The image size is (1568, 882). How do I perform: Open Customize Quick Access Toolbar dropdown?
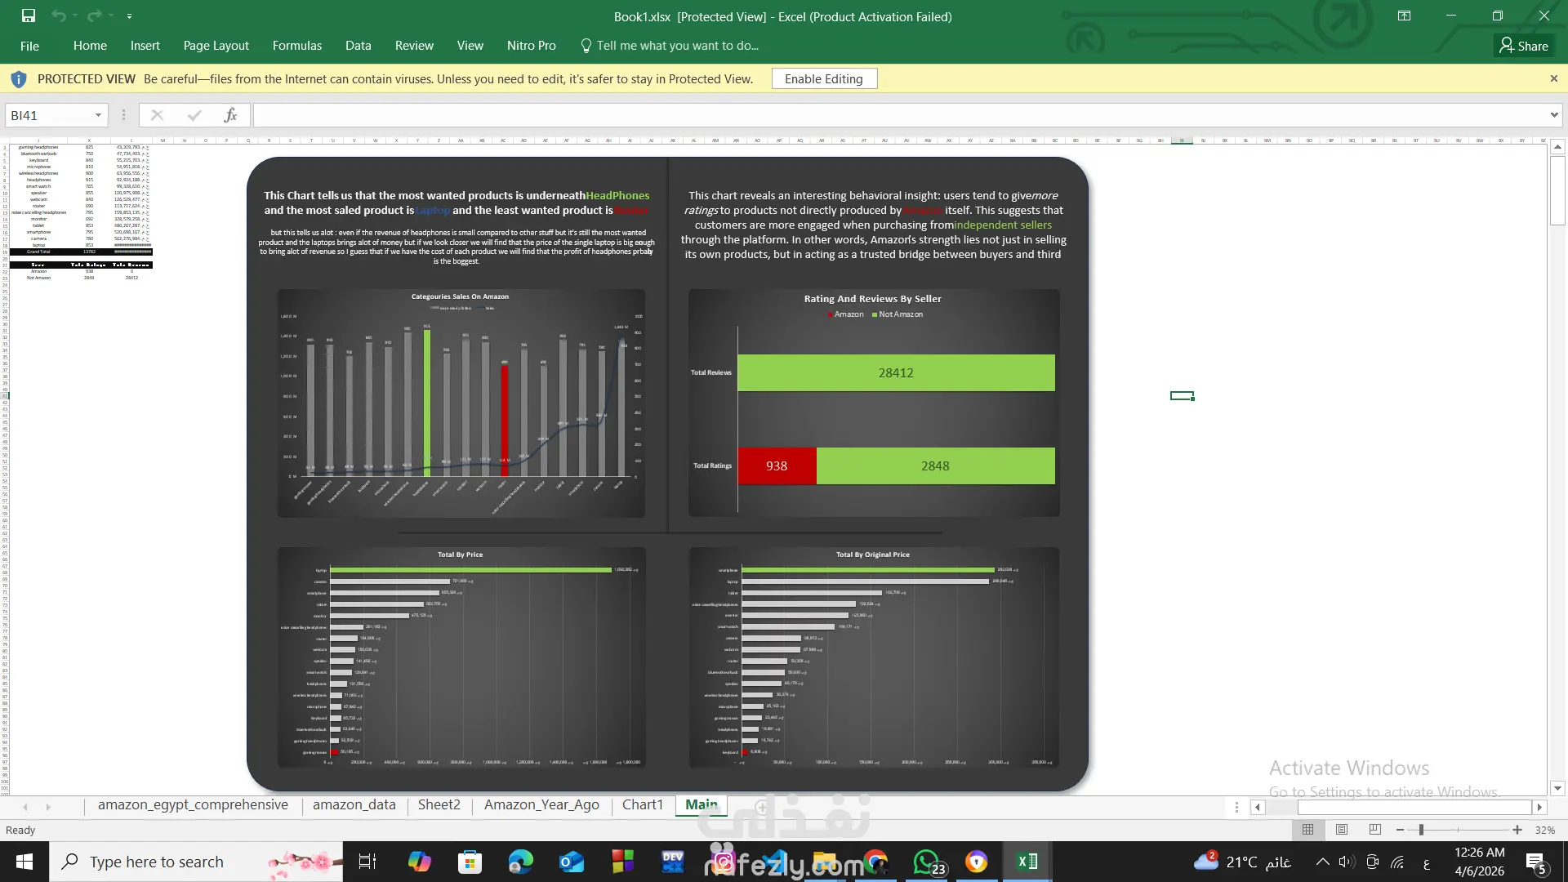click(130, 16)
